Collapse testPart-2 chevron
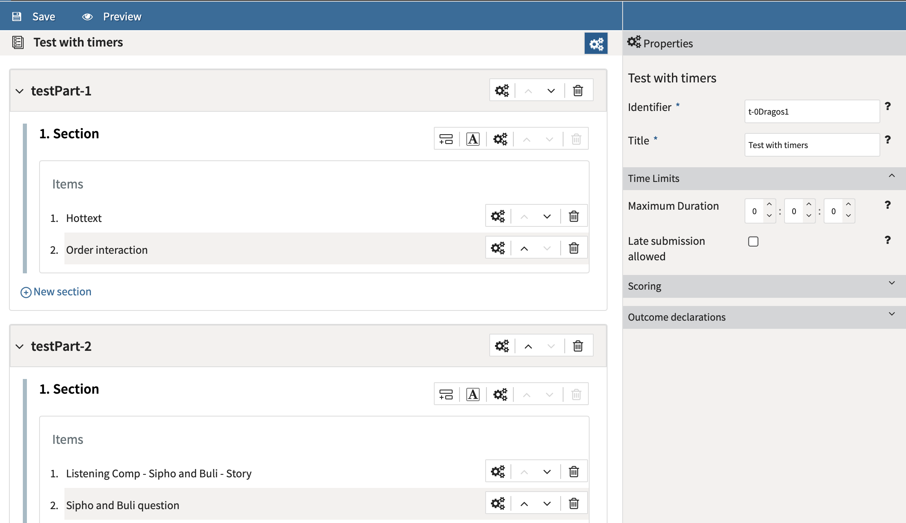906x523 pixels. point(20,346)
